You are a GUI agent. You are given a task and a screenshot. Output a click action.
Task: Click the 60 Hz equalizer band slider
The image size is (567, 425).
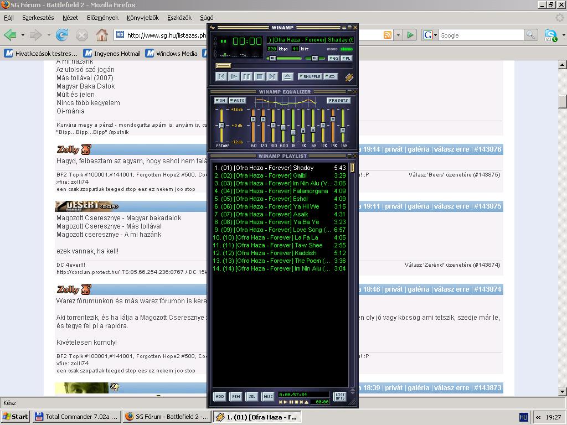click(254, 120)
